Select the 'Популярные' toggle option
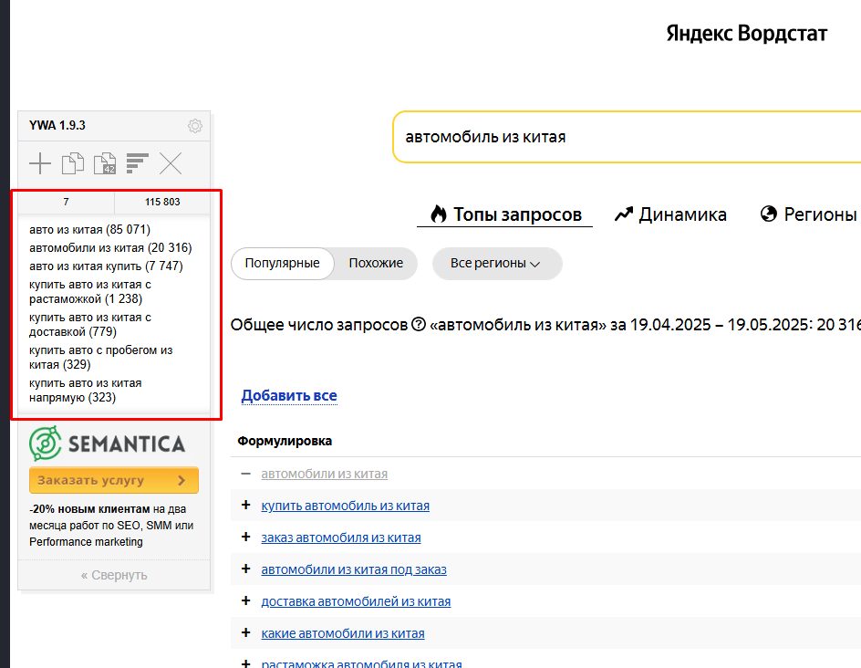 tap(282, 263)
